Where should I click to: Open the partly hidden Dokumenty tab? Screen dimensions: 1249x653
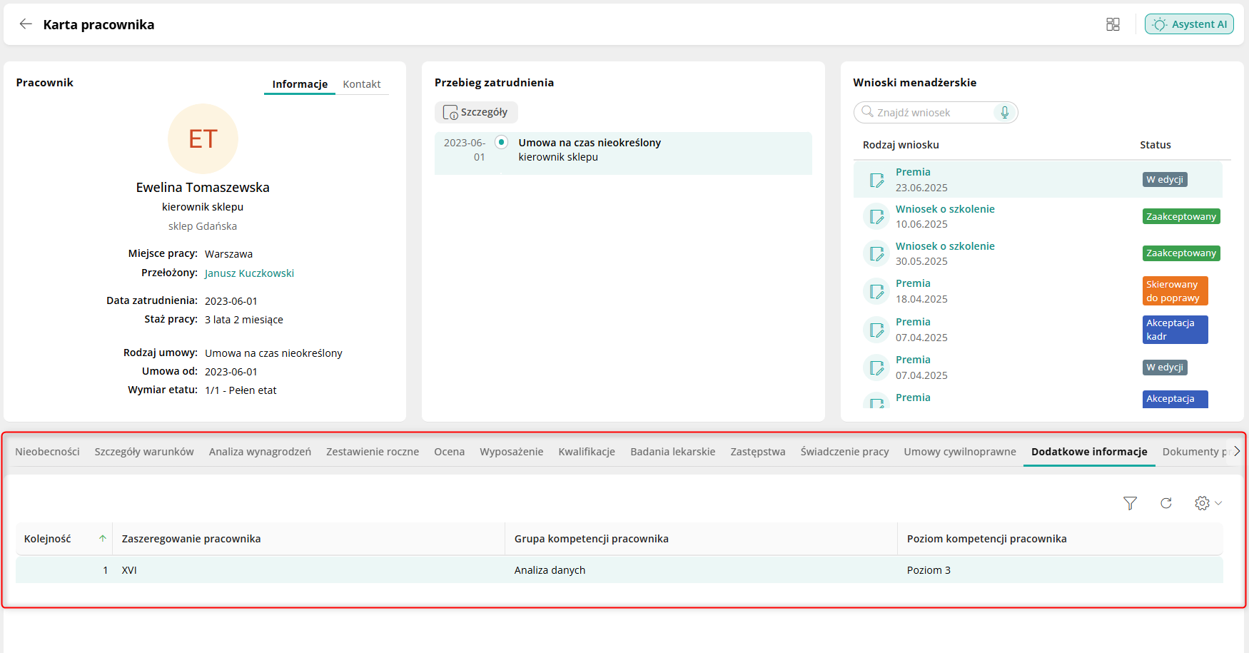1194,452
